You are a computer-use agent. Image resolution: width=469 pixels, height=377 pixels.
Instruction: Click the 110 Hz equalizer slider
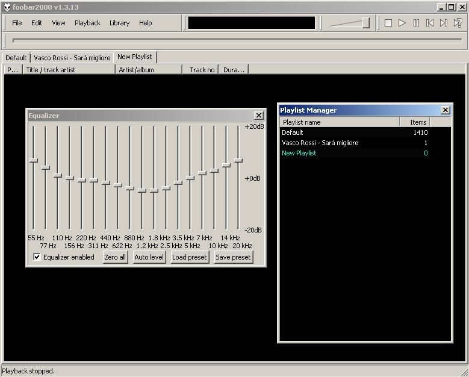[57, 175]
